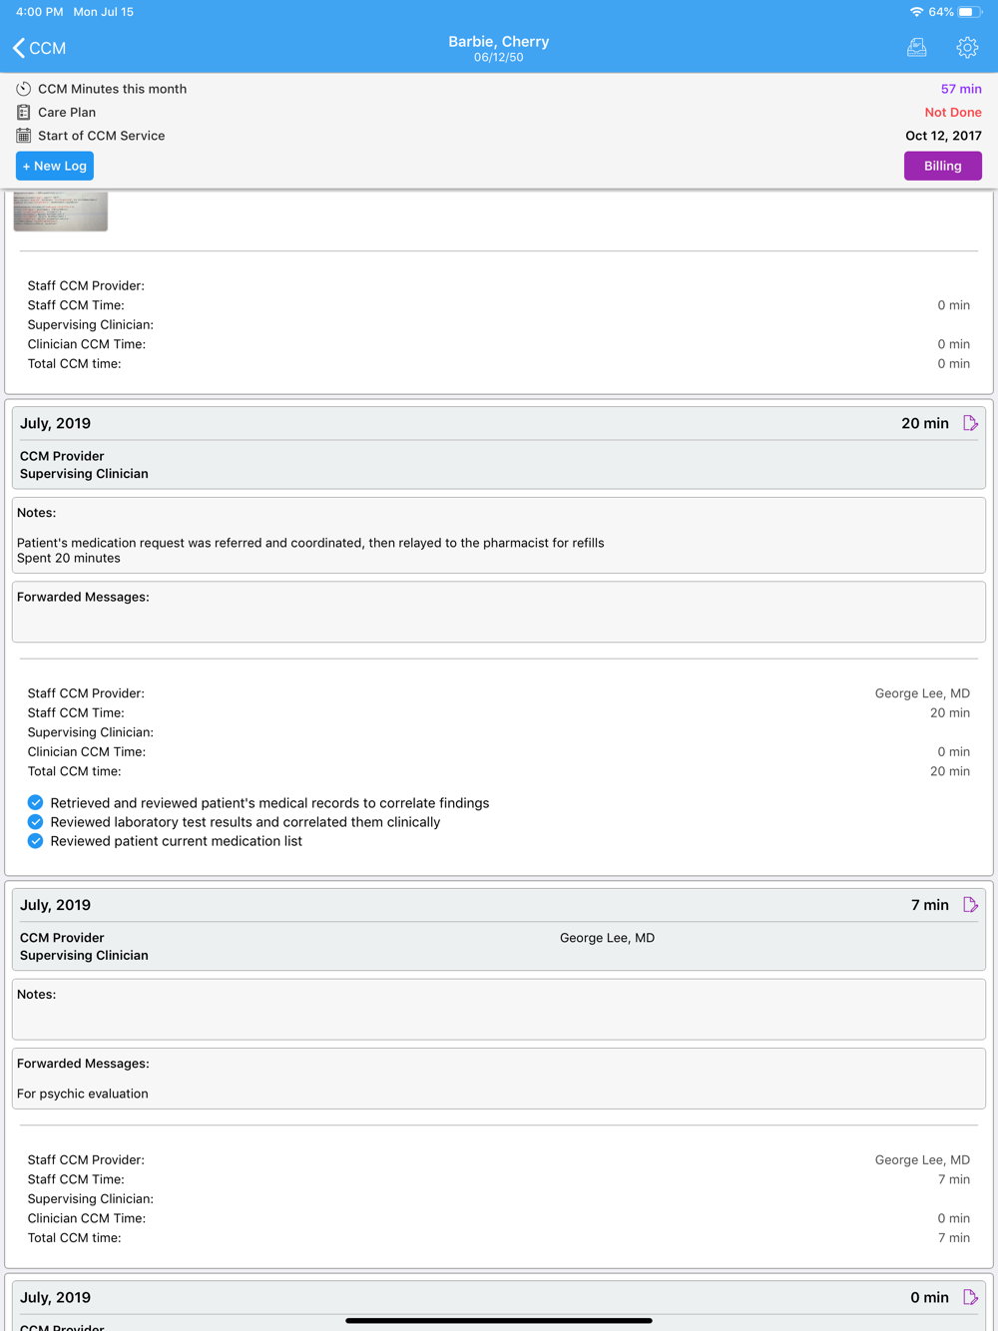Uncheck 'Reviewed laboratory test results' item
Viewport: 998px width, 1331px height.
(36, 822)
